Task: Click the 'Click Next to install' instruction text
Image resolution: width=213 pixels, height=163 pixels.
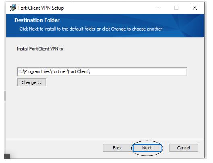Action: point(91,29)
